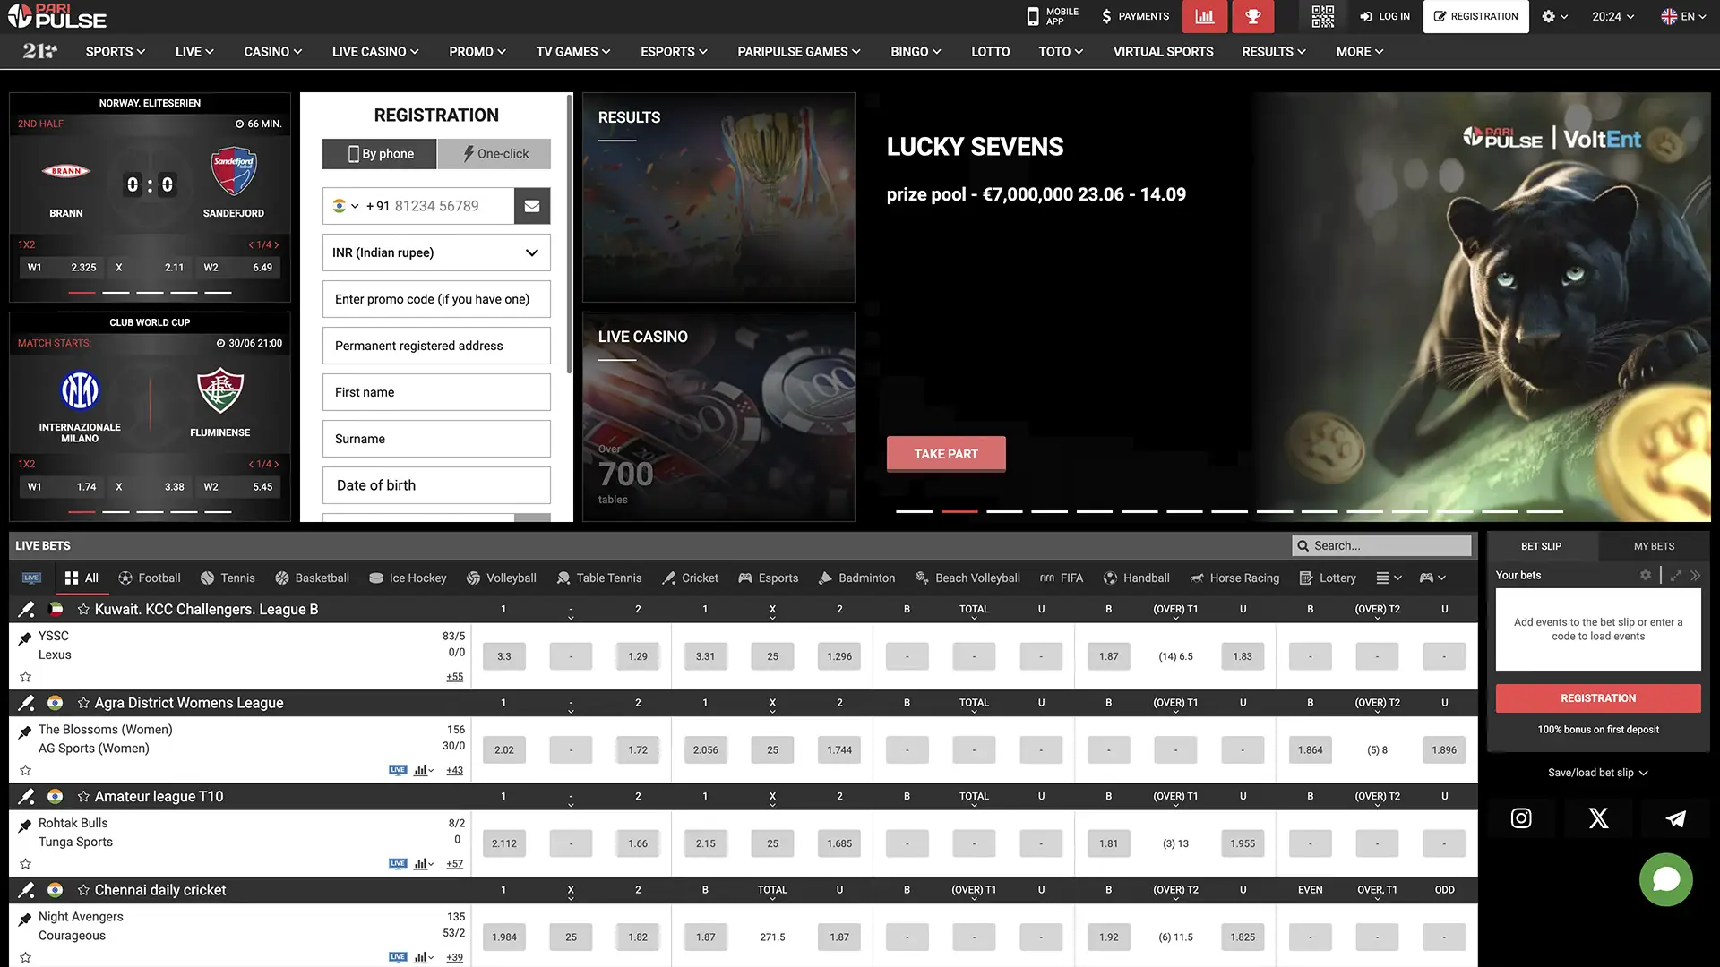Favorite the Amateur league T10 star

[x=83, y=797]
